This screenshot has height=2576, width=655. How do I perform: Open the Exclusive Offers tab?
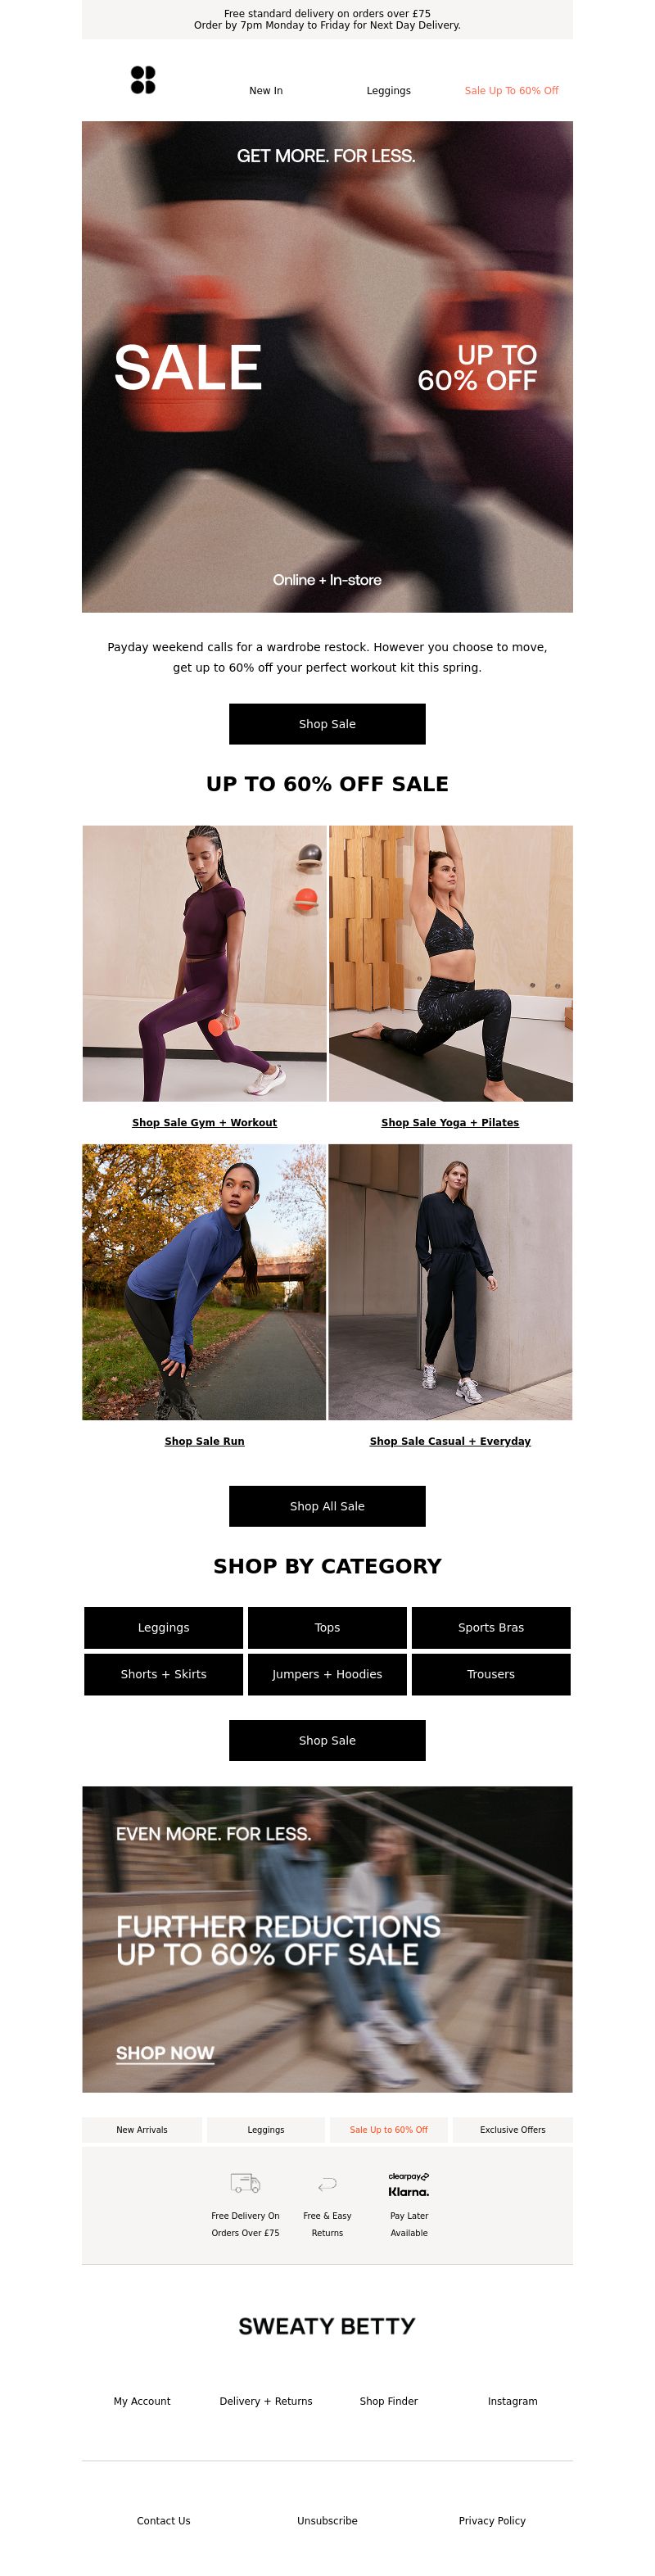pos(513,2130)
